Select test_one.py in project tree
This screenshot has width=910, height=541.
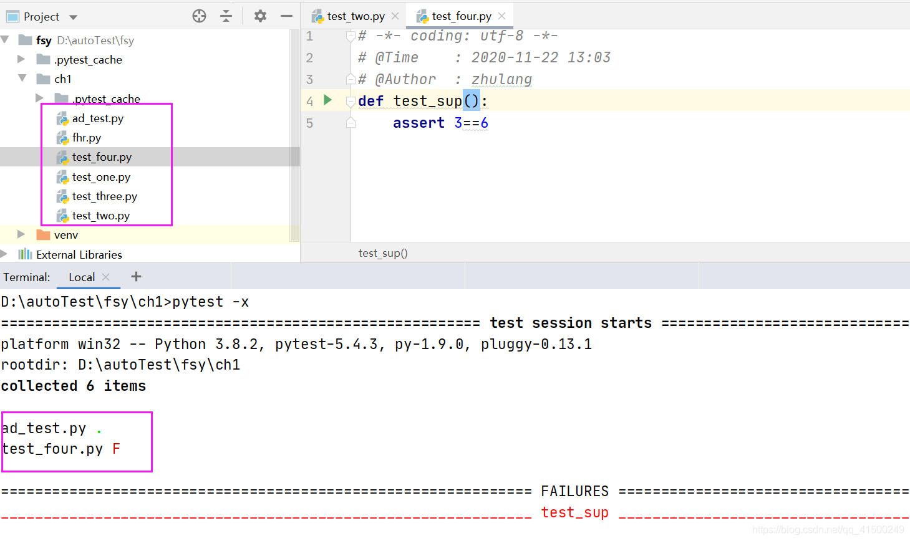coord(101,177)
